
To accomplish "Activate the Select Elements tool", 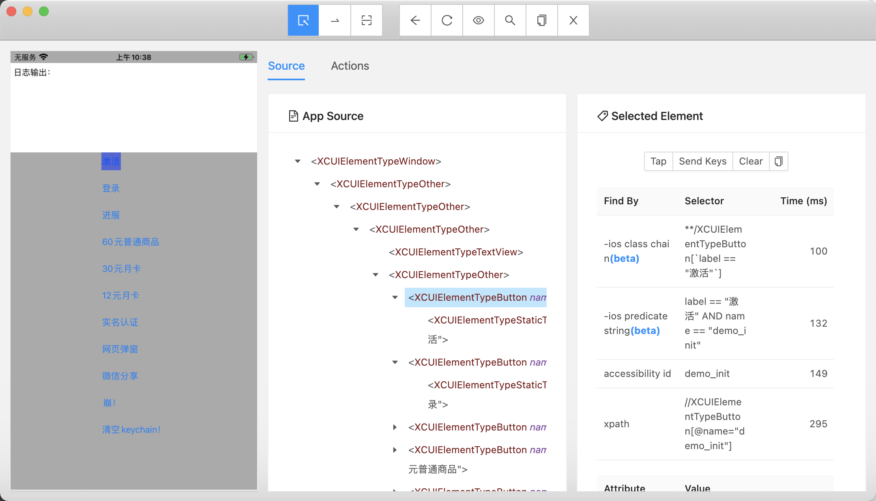I will 303,20.
